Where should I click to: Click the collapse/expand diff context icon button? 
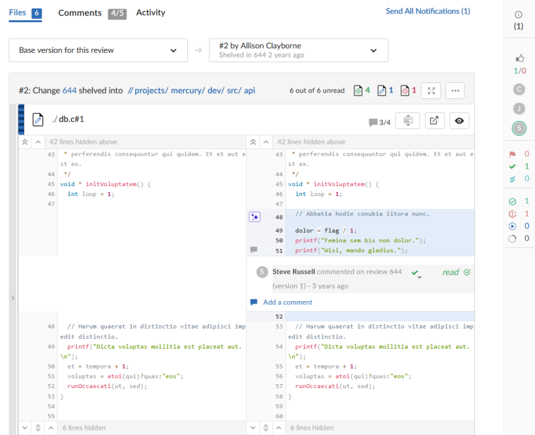407,120
